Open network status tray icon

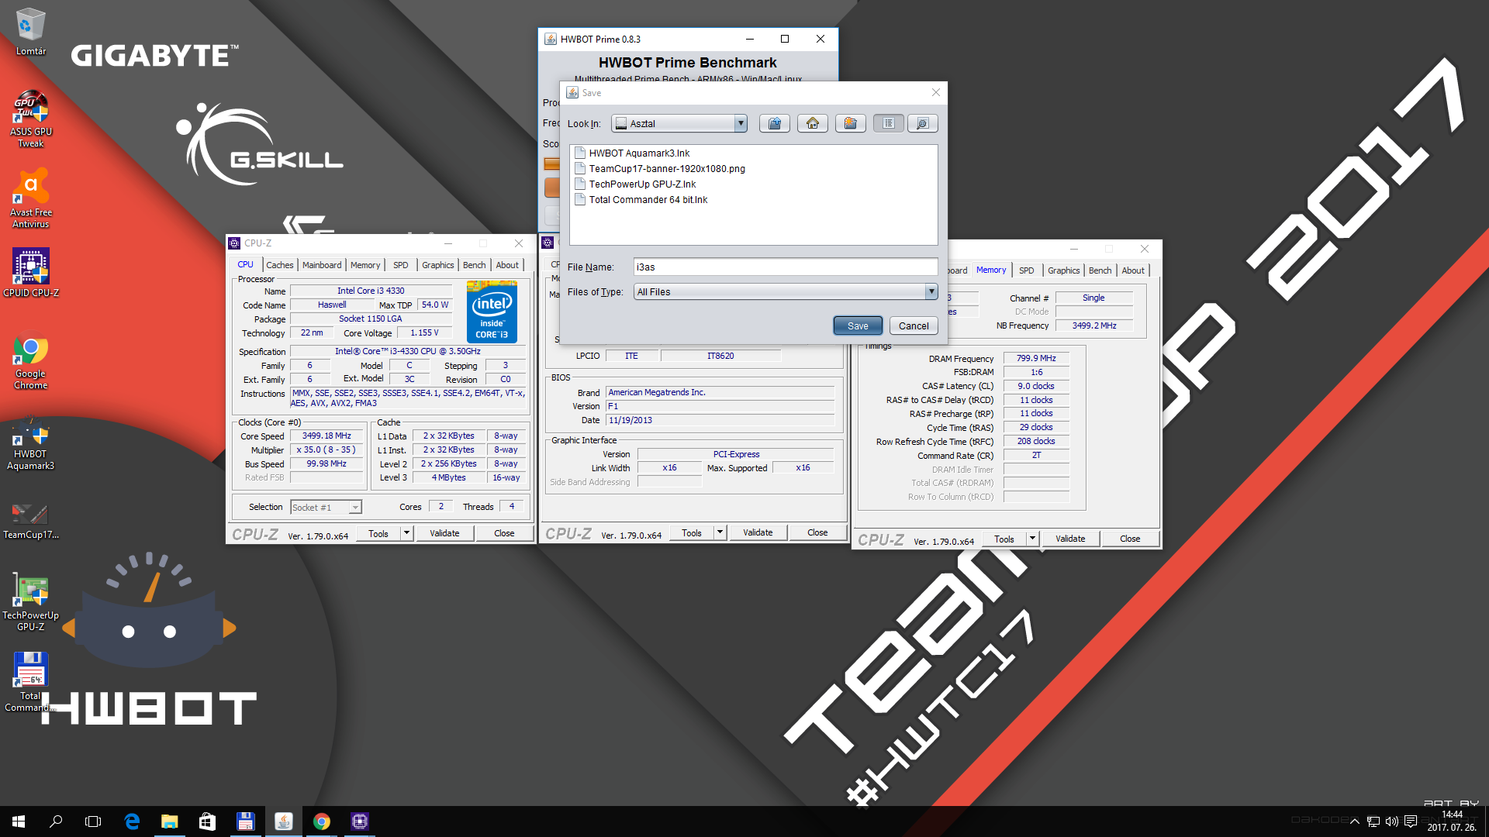(x=1373, y=821)
